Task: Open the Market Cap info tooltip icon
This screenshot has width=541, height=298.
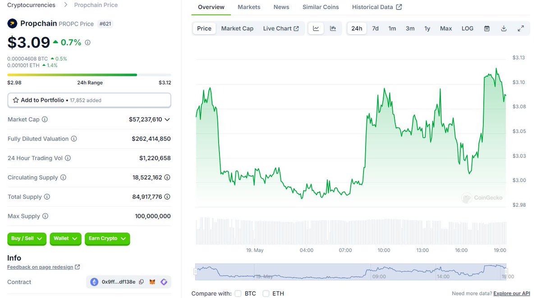Action: (x=45, y=119)
